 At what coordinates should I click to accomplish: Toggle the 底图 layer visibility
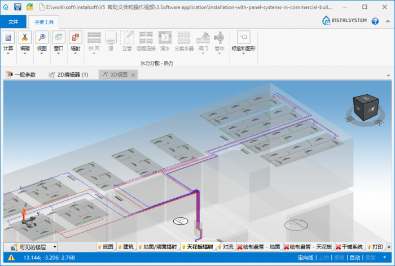[x=106, y=247]
